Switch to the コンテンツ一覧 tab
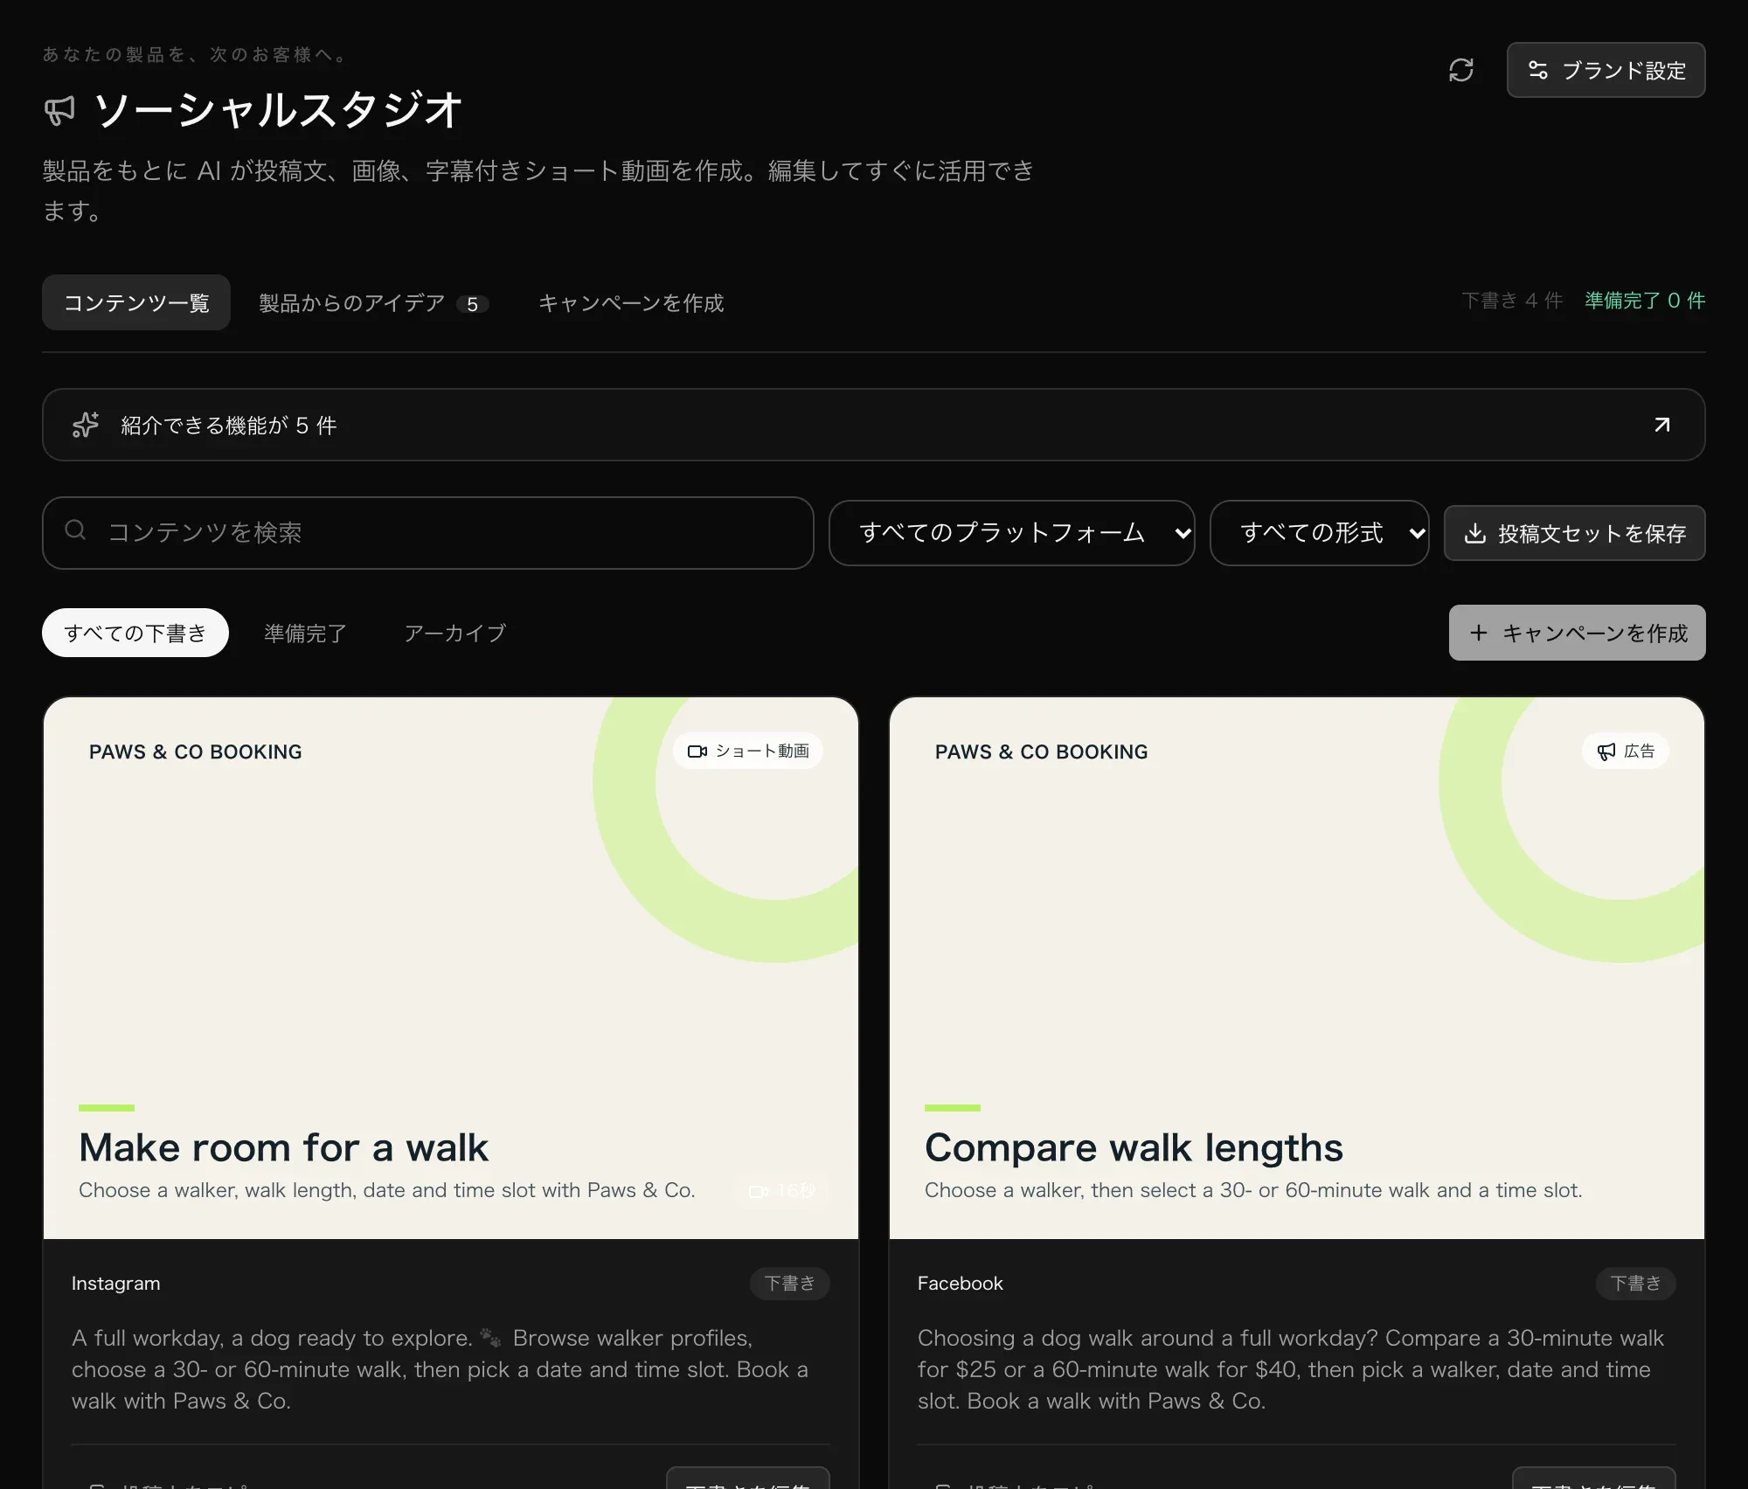The width and height of the screenshot is (1748, 1489). (136, 302)
